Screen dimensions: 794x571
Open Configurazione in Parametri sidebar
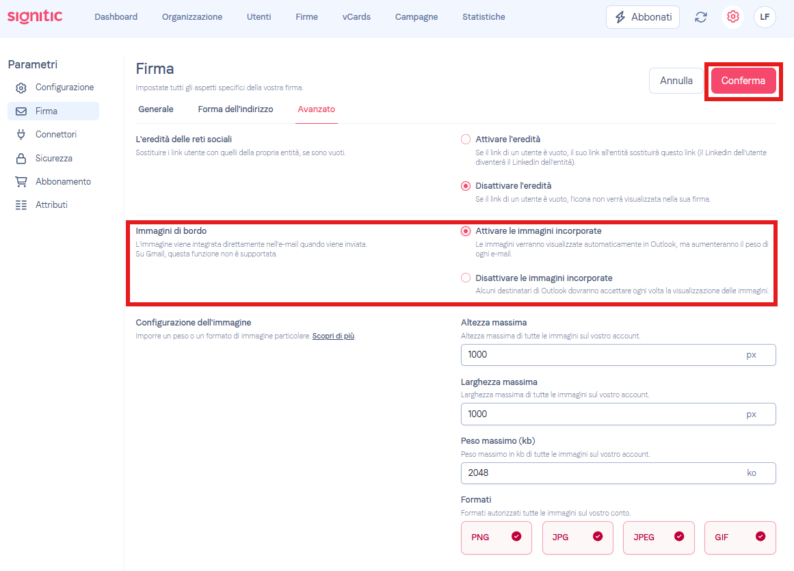[53, 88]
